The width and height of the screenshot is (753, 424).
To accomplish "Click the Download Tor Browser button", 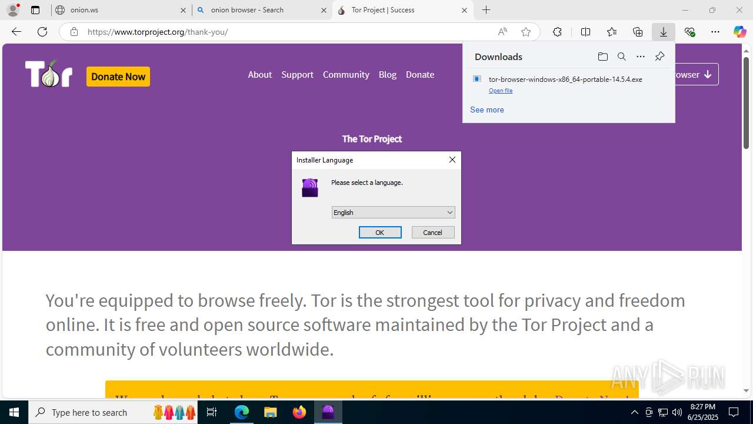I will [697, 75].
